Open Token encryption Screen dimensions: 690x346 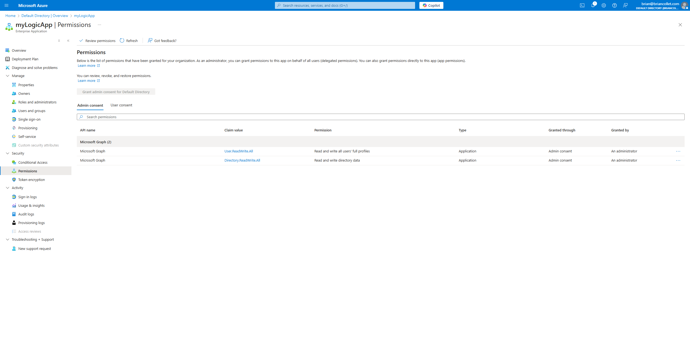(x=32, y=180)
